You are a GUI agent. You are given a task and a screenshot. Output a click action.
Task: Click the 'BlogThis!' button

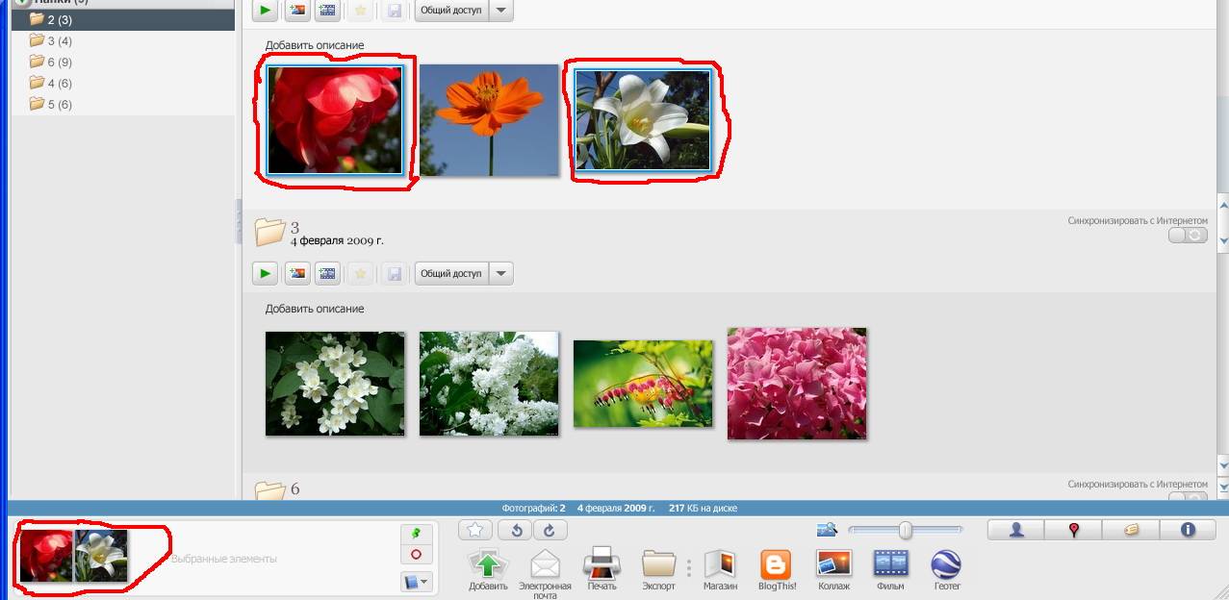777,570
